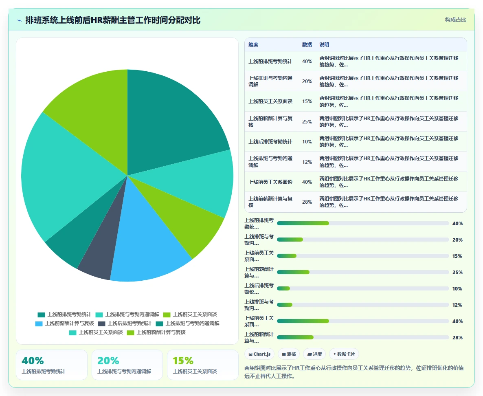
Task: Toggle dark teal legend item 上线前排班考勤统计
Action: [x=64, y=315]
